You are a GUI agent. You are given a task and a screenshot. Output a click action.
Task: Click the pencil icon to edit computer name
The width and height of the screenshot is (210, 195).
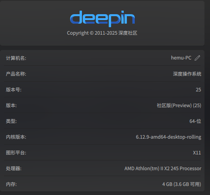pos(197,58)
